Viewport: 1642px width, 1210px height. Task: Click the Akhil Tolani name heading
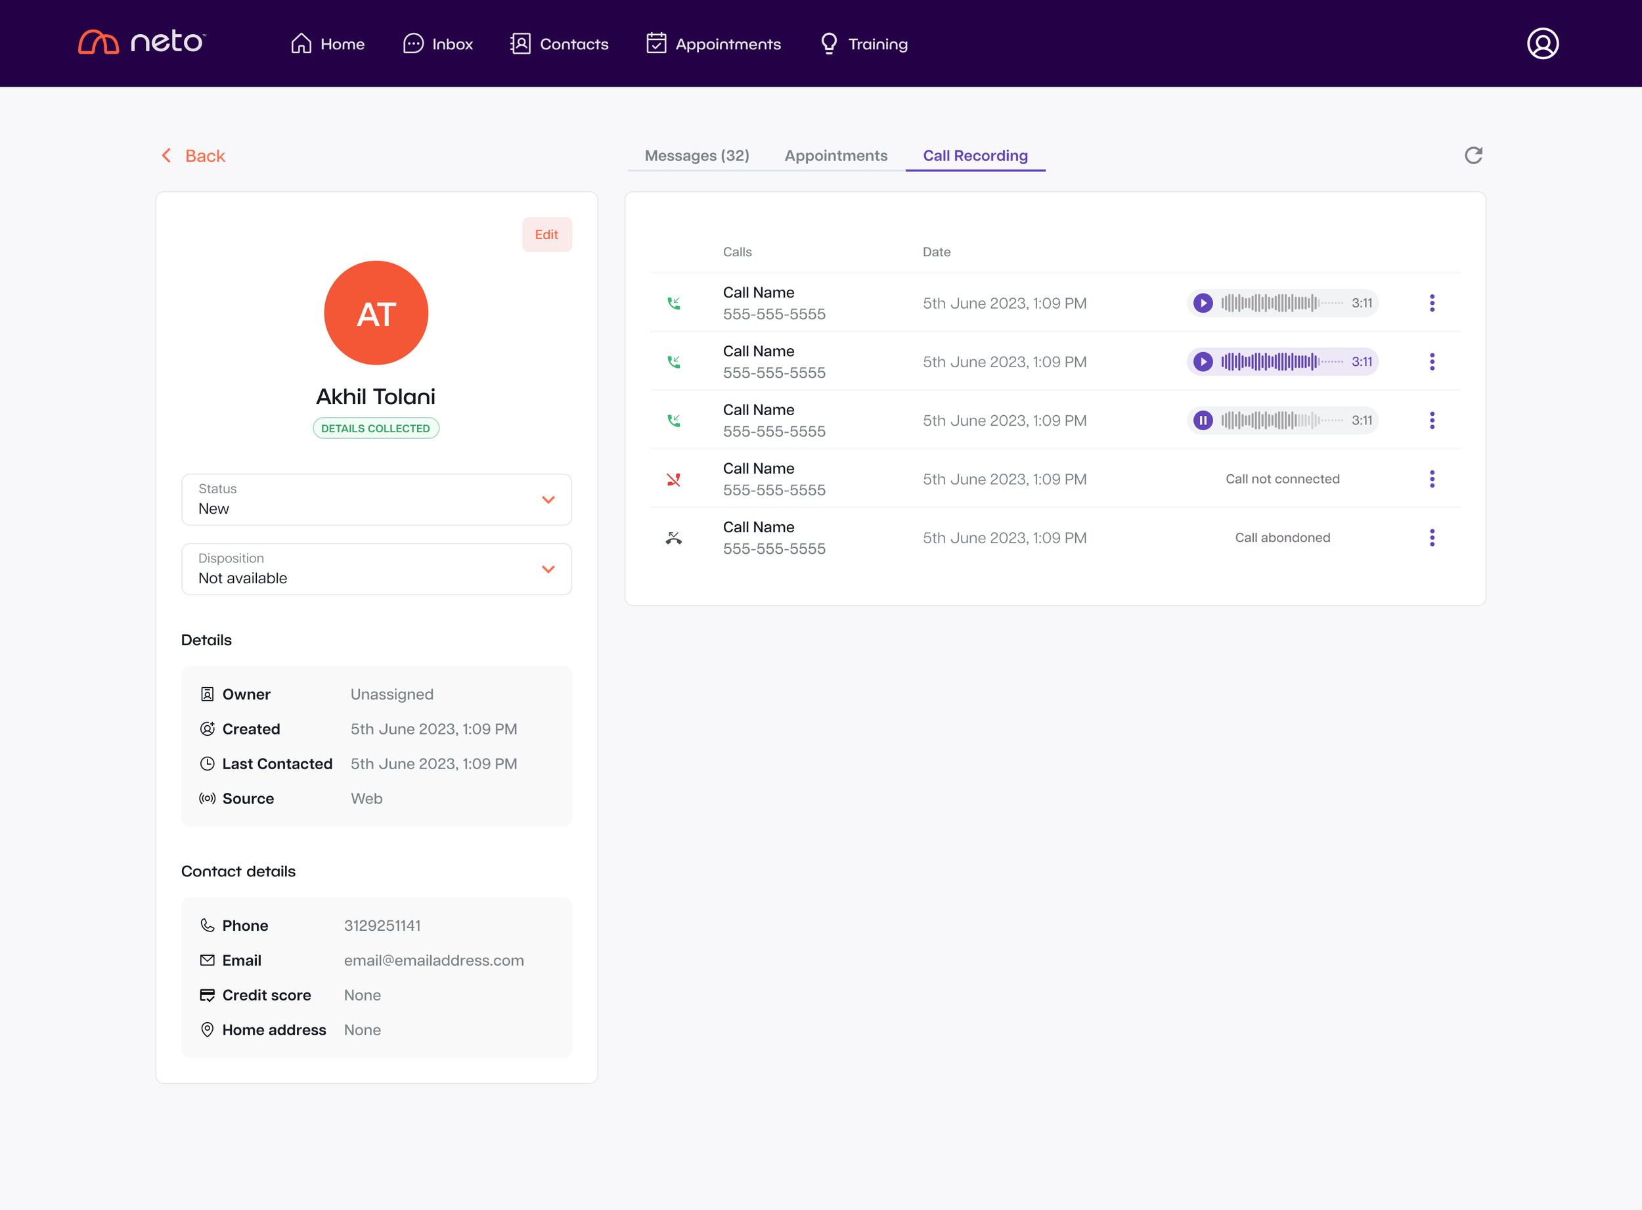click(x=376, y=396)
